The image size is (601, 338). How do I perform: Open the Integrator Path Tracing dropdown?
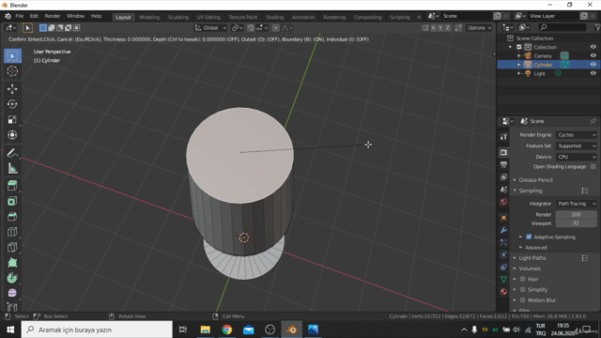[577, 204]
